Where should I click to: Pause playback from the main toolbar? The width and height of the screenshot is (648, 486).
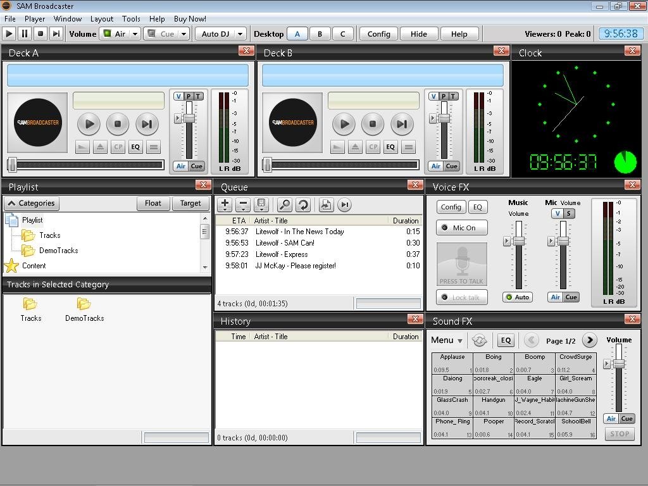(25, 34)
